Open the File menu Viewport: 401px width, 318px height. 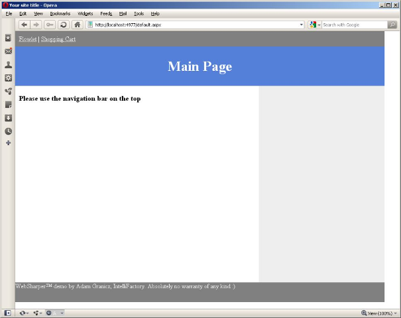(x=9, y=13)
